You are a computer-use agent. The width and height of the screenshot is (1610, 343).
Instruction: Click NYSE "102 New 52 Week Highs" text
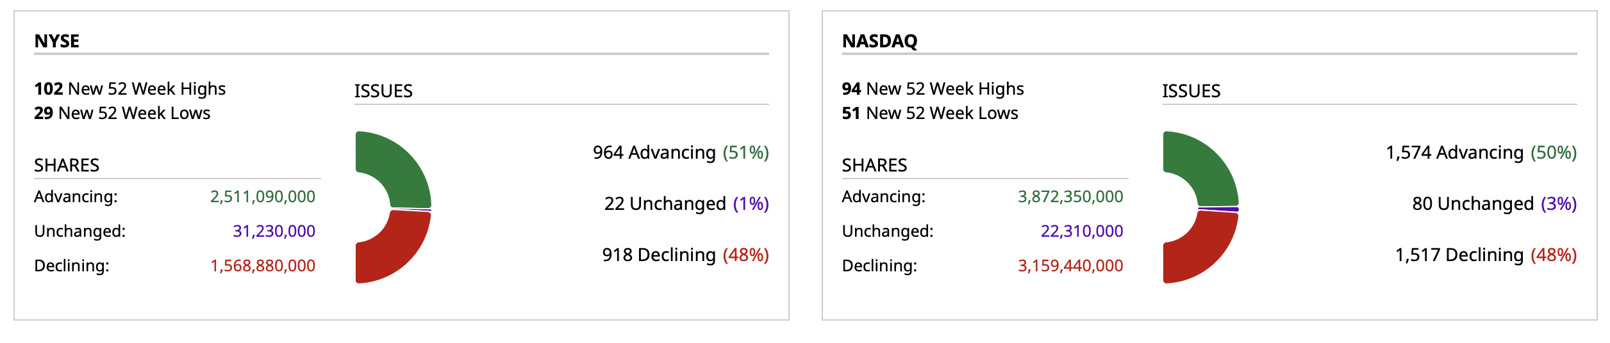pyautogui.click(x=130, y=88)
